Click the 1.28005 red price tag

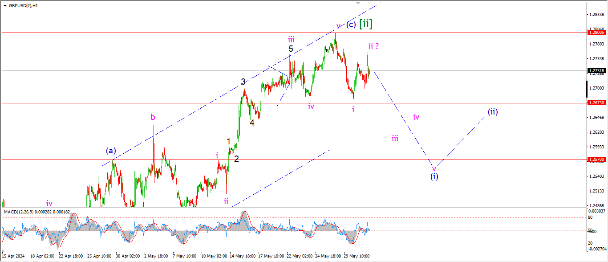click(596, 33)
